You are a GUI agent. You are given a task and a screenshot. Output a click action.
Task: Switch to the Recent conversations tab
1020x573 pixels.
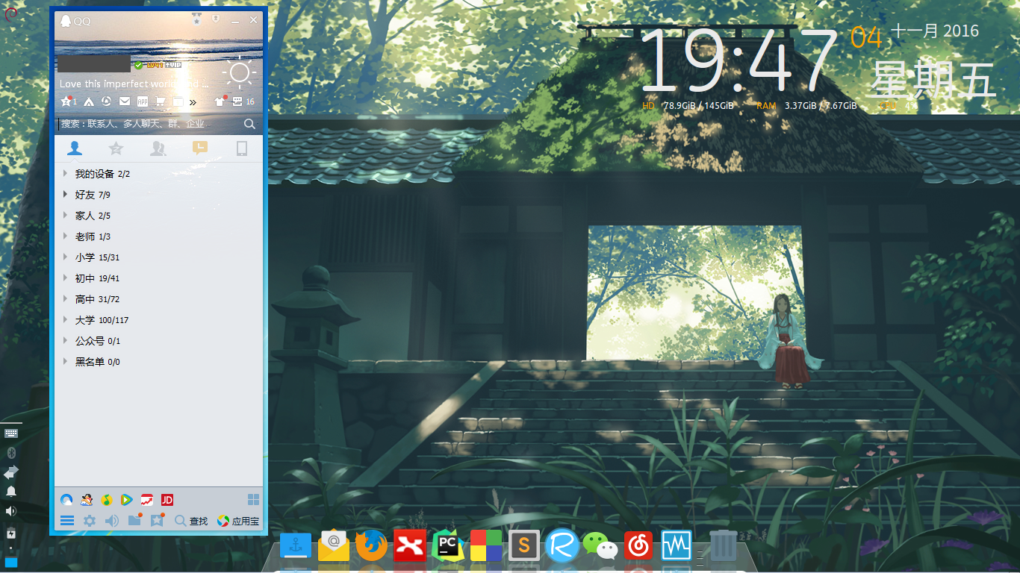coord(199,148)
